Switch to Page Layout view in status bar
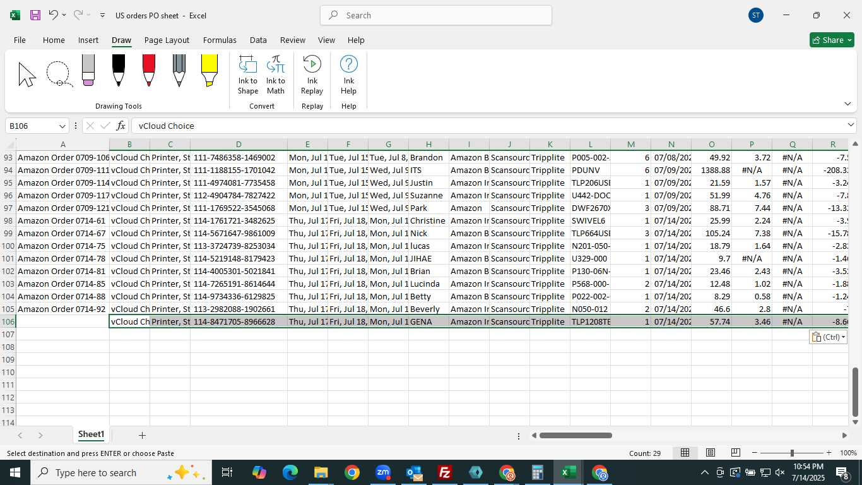 [710, 453]
